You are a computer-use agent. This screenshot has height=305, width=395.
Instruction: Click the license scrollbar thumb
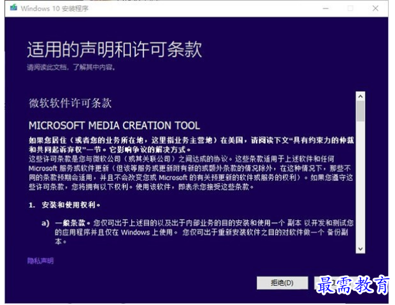pyautogui.click(x=361, y=111)
